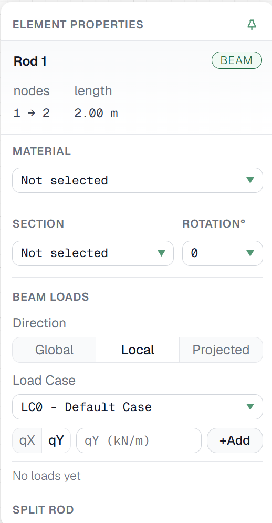272x523 pixels.
Task: Click the Load Case dropdown green arrow
Action: coord(250,407)
